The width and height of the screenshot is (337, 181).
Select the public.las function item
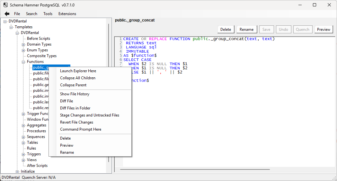click(x=41, y=102)
